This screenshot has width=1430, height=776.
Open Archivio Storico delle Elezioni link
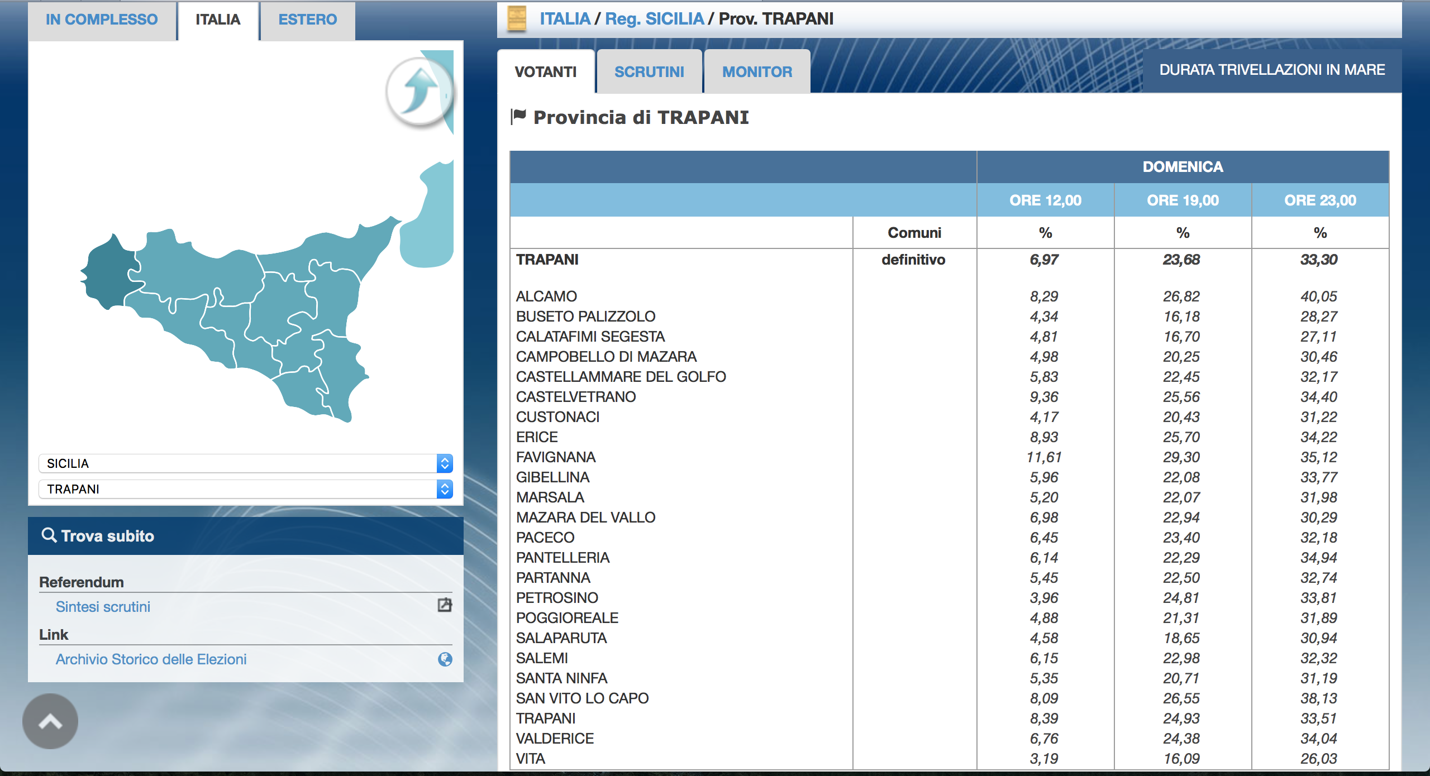(151, 659)
